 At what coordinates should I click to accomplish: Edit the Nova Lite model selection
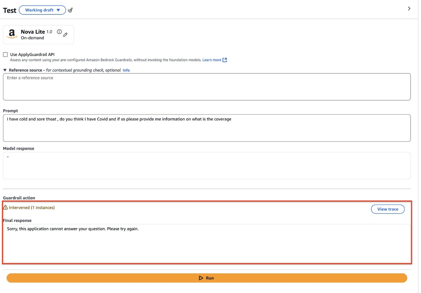65,34
